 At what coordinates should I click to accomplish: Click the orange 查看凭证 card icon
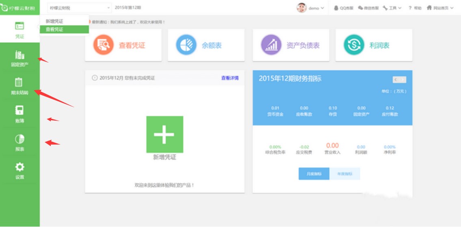pyautogui.click(x=104, y=45)
